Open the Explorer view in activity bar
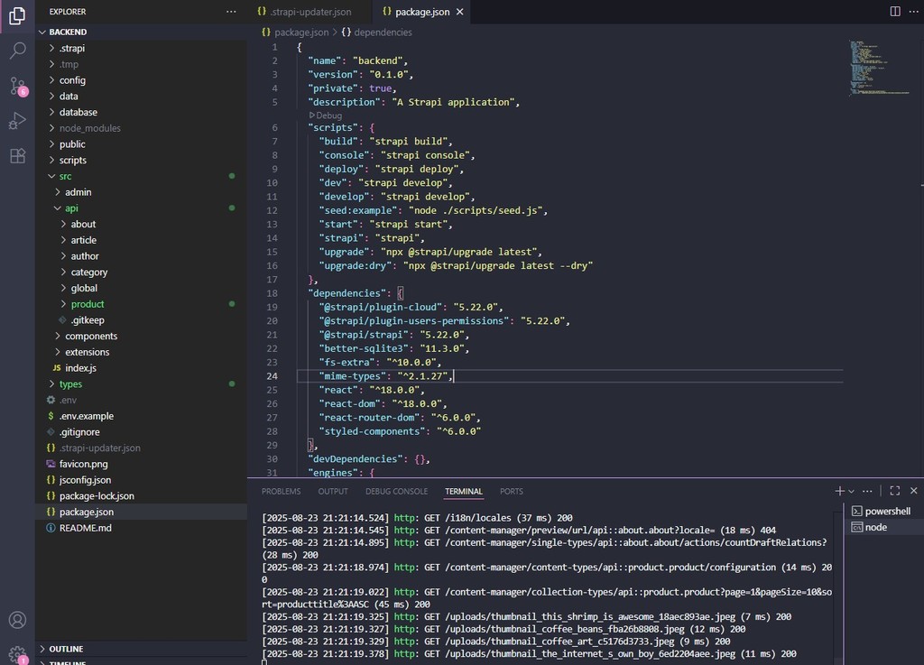The width and height of the screenshot is (924, 665). 17,15
